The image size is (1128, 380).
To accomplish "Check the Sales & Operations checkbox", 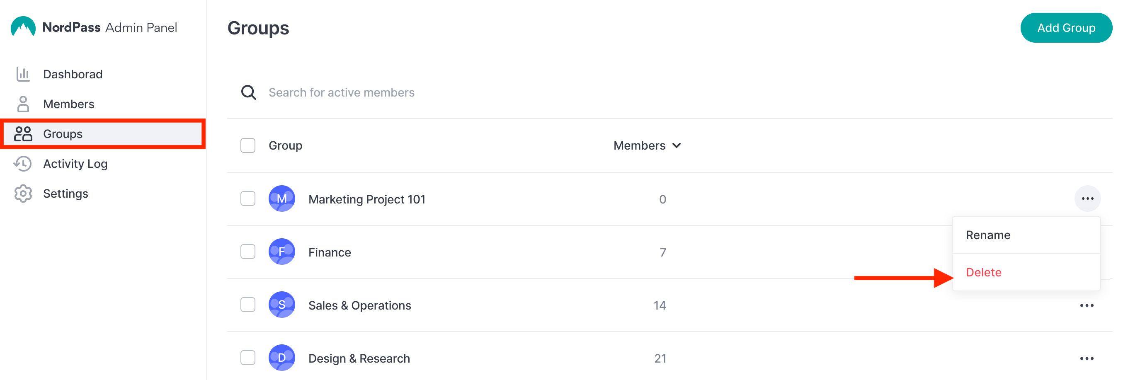I will click(248, 305).
